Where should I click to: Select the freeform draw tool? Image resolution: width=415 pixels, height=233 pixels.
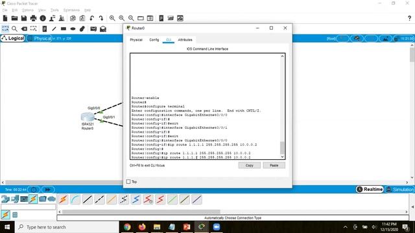(82, 28)
